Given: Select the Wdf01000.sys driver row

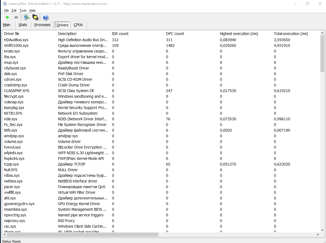Looking at the screenshot, I should click(161, 45).
